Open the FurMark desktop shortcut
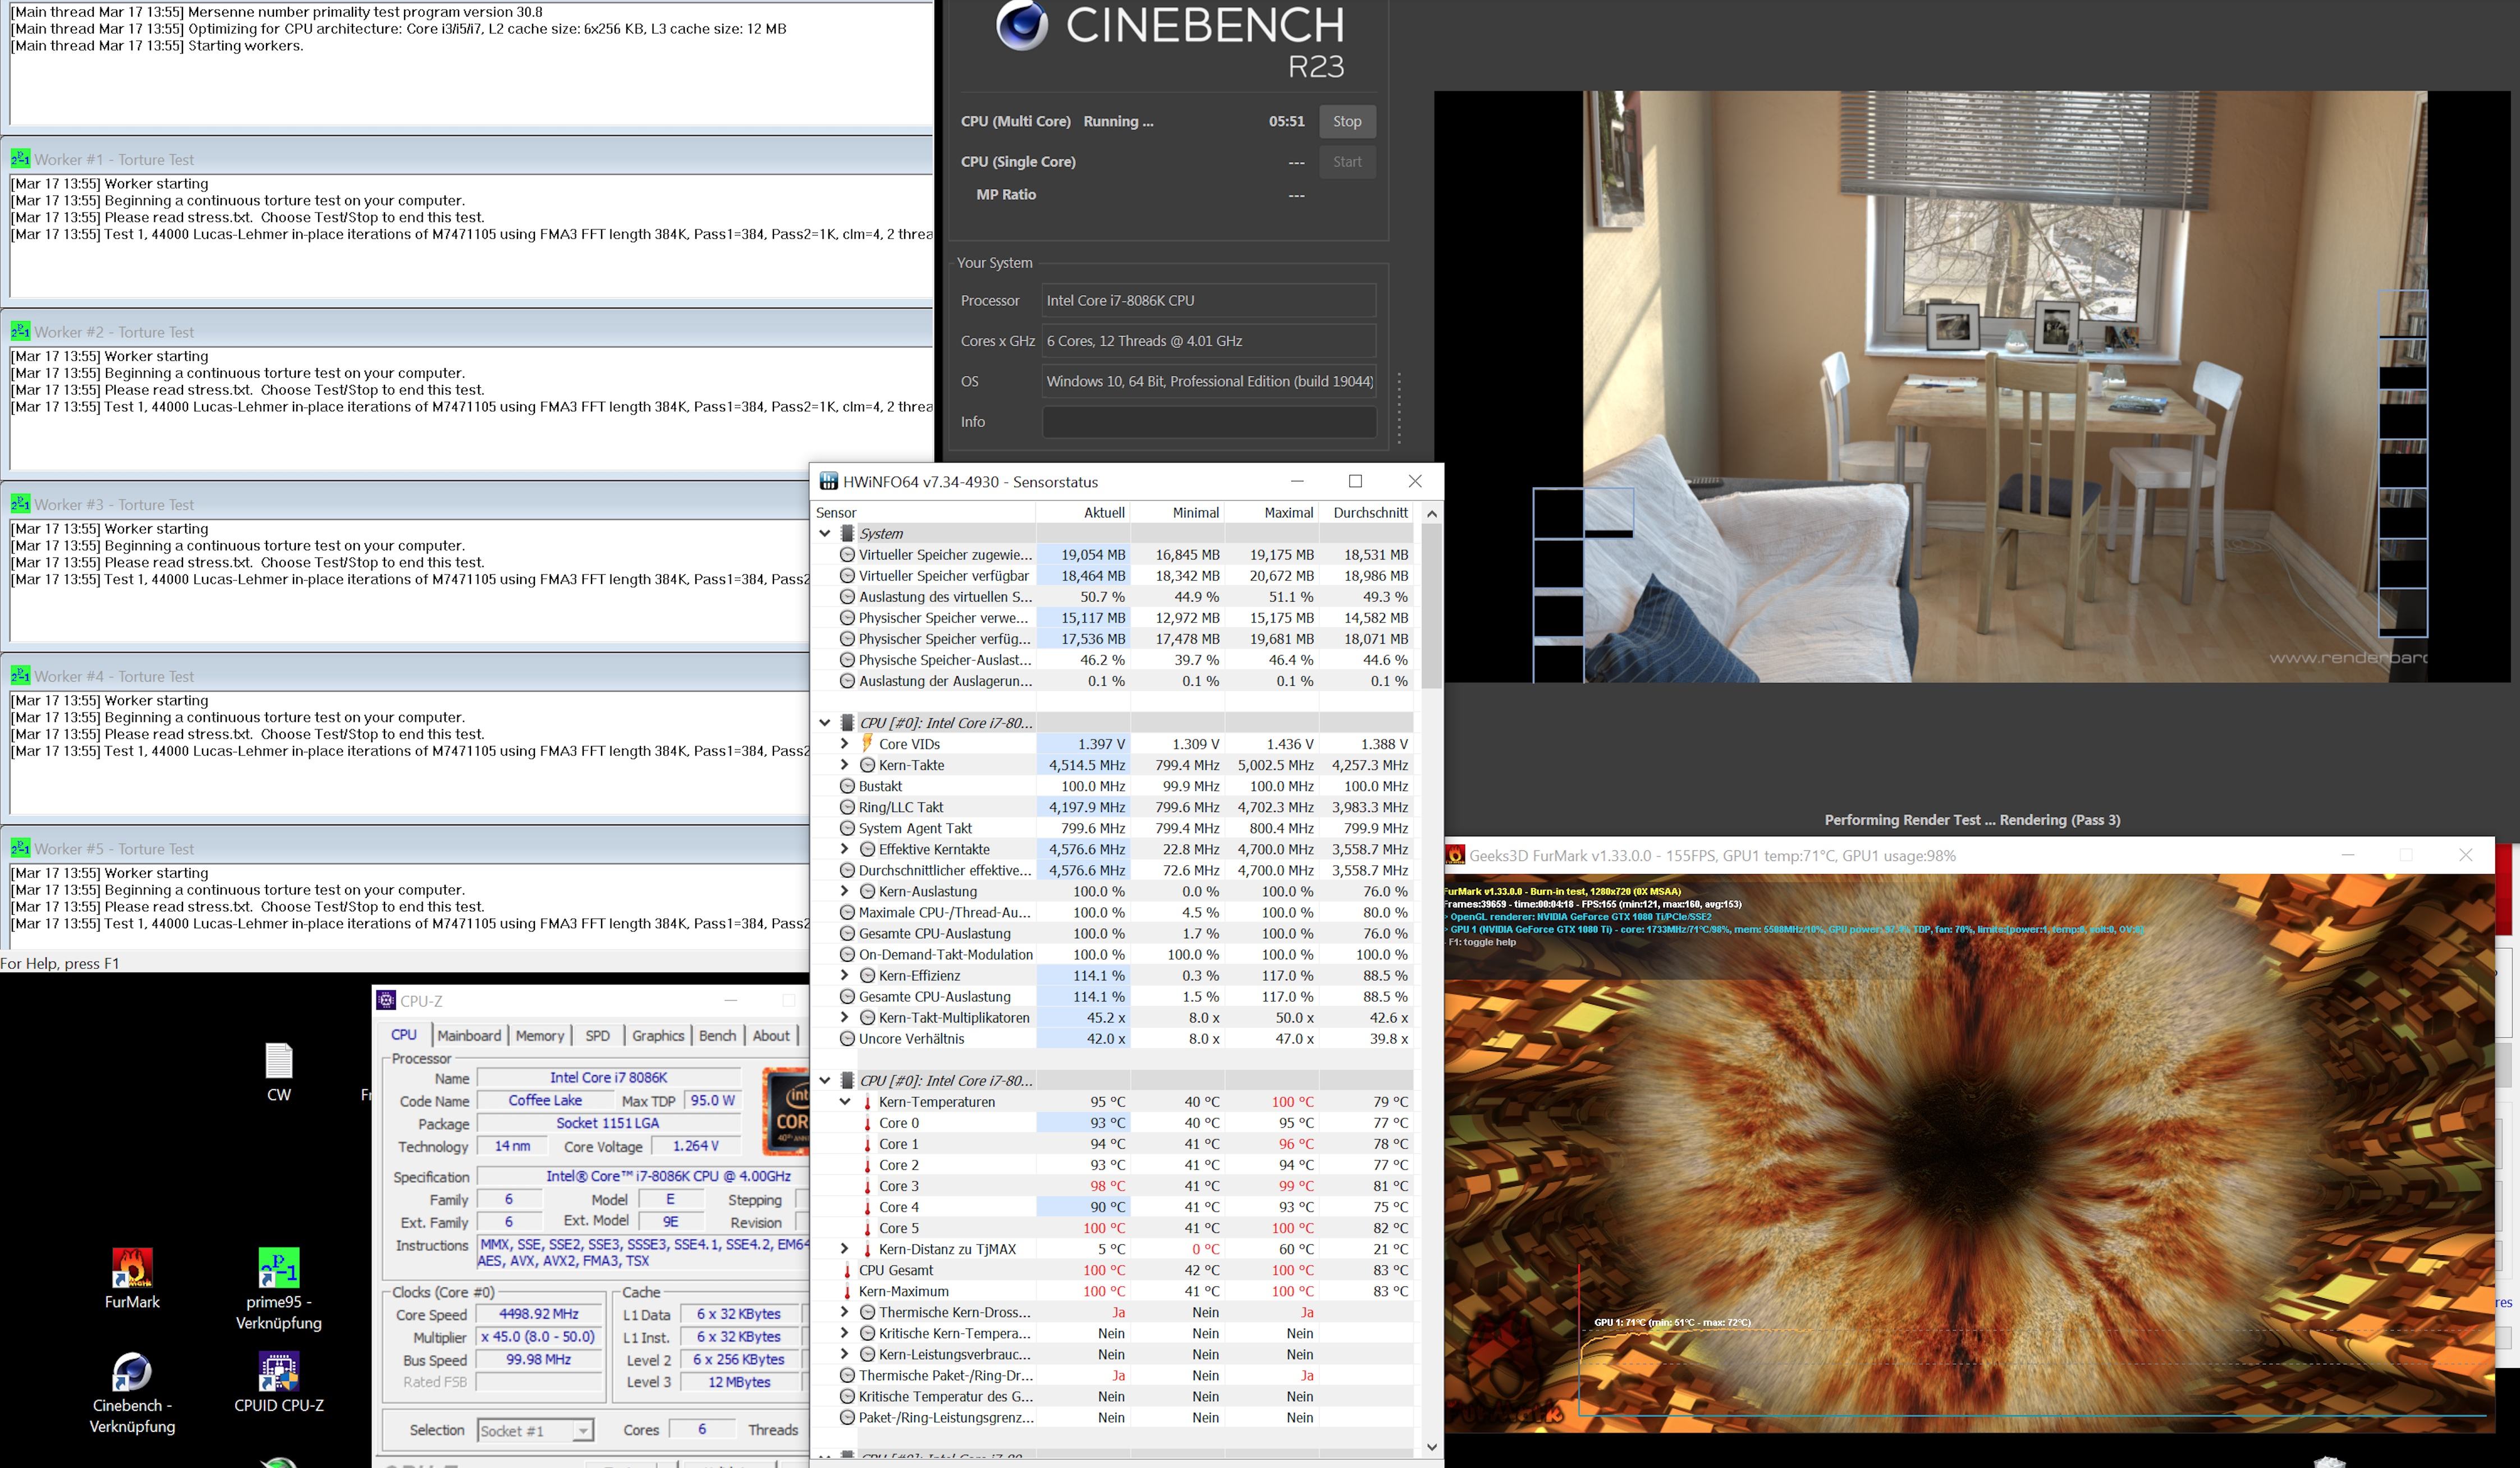 coord(132,1278)
